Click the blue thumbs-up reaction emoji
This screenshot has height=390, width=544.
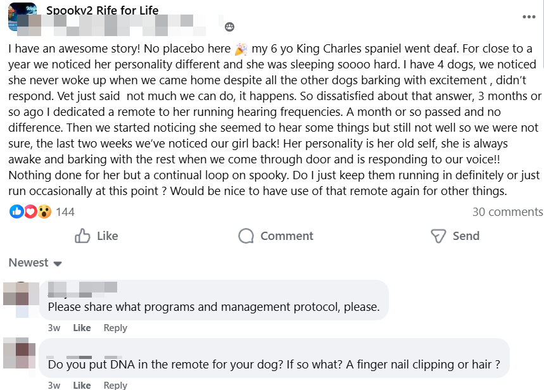click(x=16, y=211)
